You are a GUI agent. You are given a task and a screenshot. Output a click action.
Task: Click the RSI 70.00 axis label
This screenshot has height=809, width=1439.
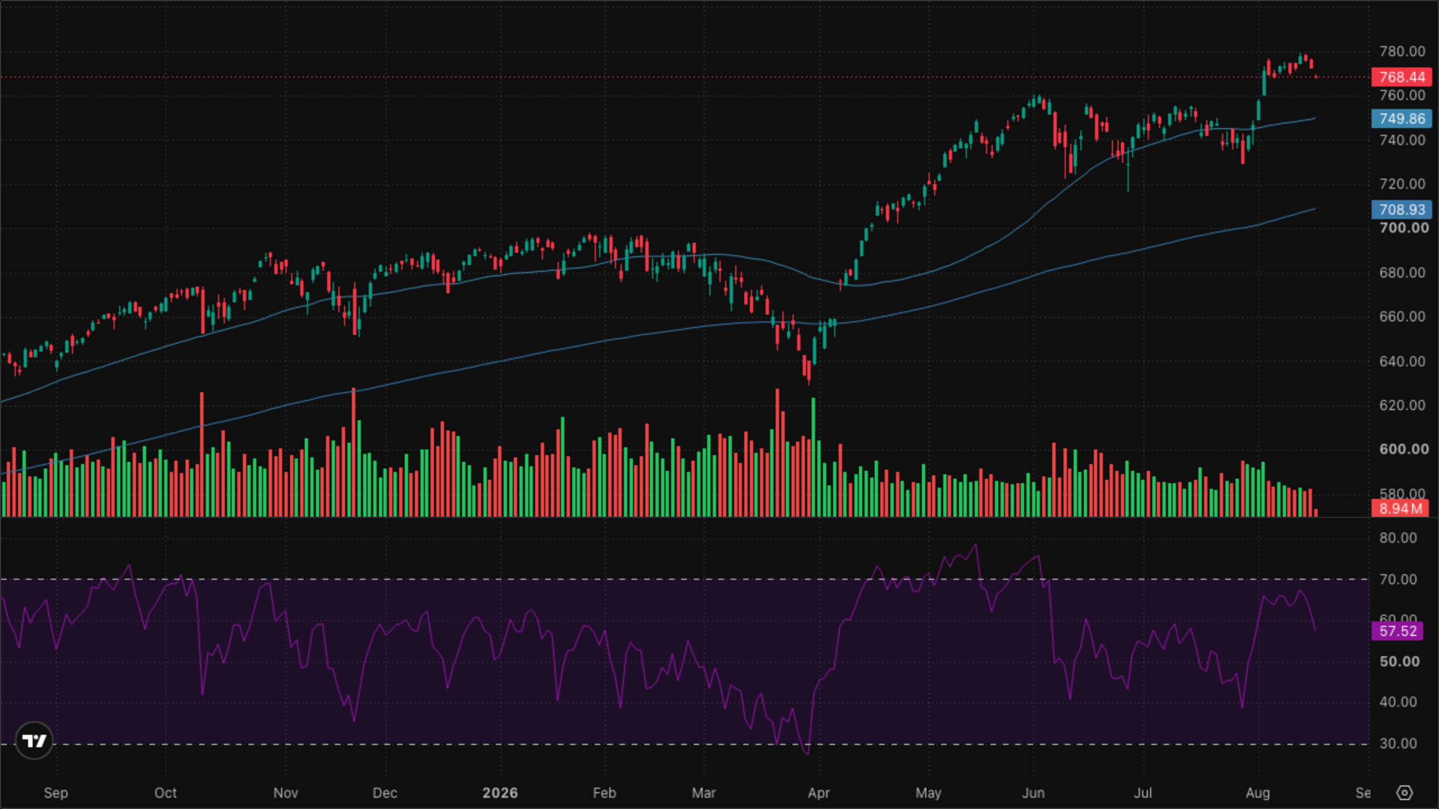click(1398, 580)
